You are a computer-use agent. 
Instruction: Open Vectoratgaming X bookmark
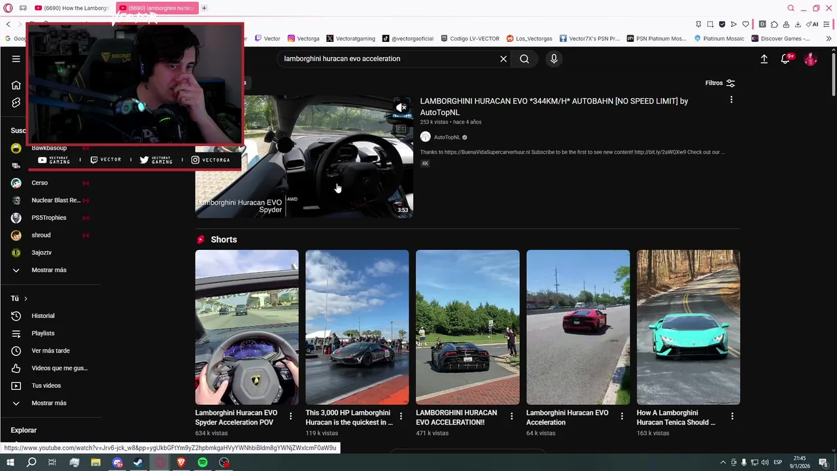350,39
